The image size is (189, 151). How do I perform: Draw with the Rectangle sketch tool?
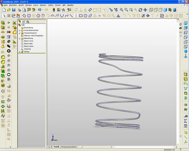tap(81, 16)
